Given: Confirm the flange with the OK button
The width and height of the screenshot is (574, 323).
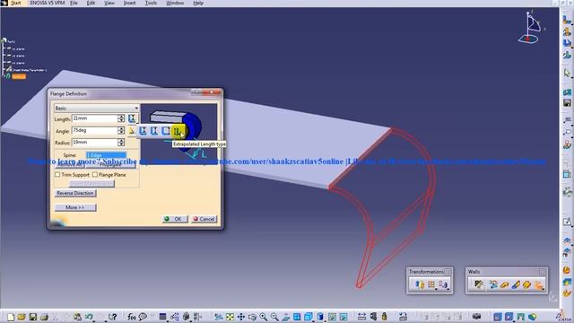Looking at the screenshot, I should pyautogui.click(x=175, y=219).
